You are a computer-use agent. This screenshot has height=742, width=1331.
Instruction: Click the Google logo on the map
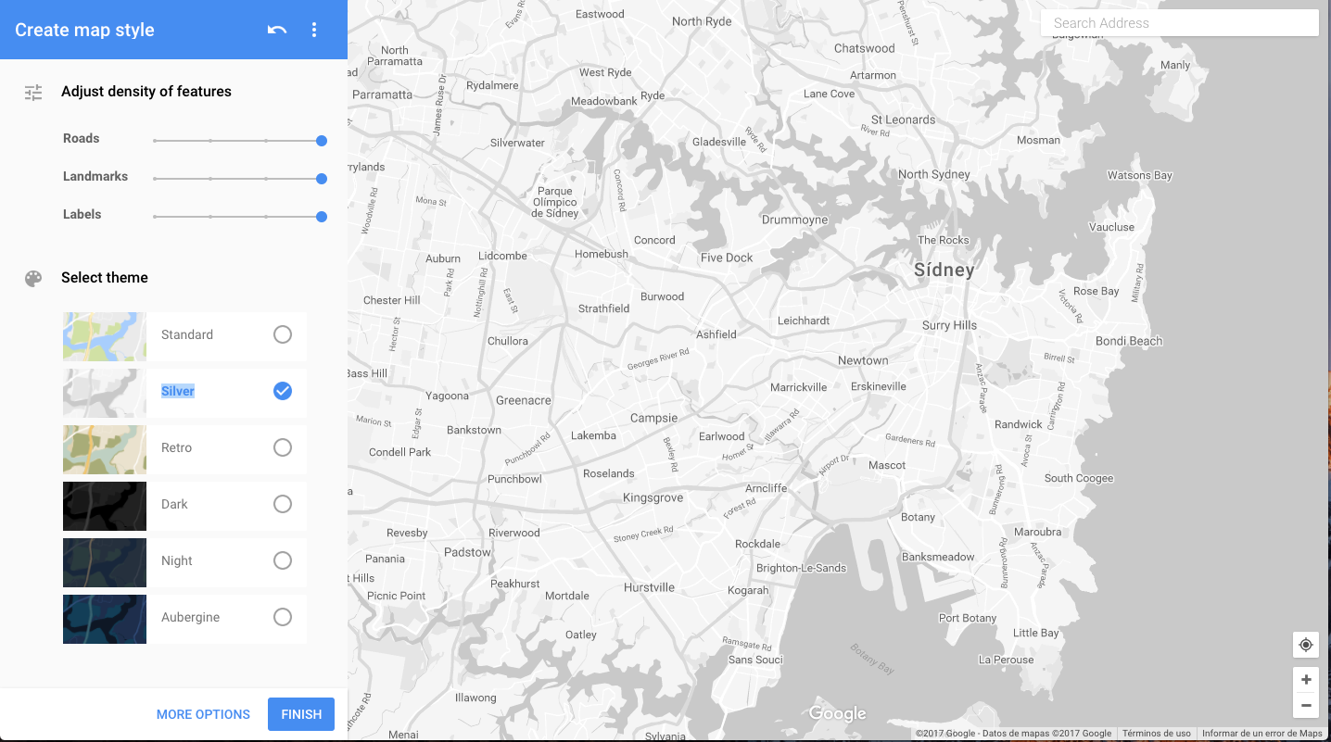(837, 713)
